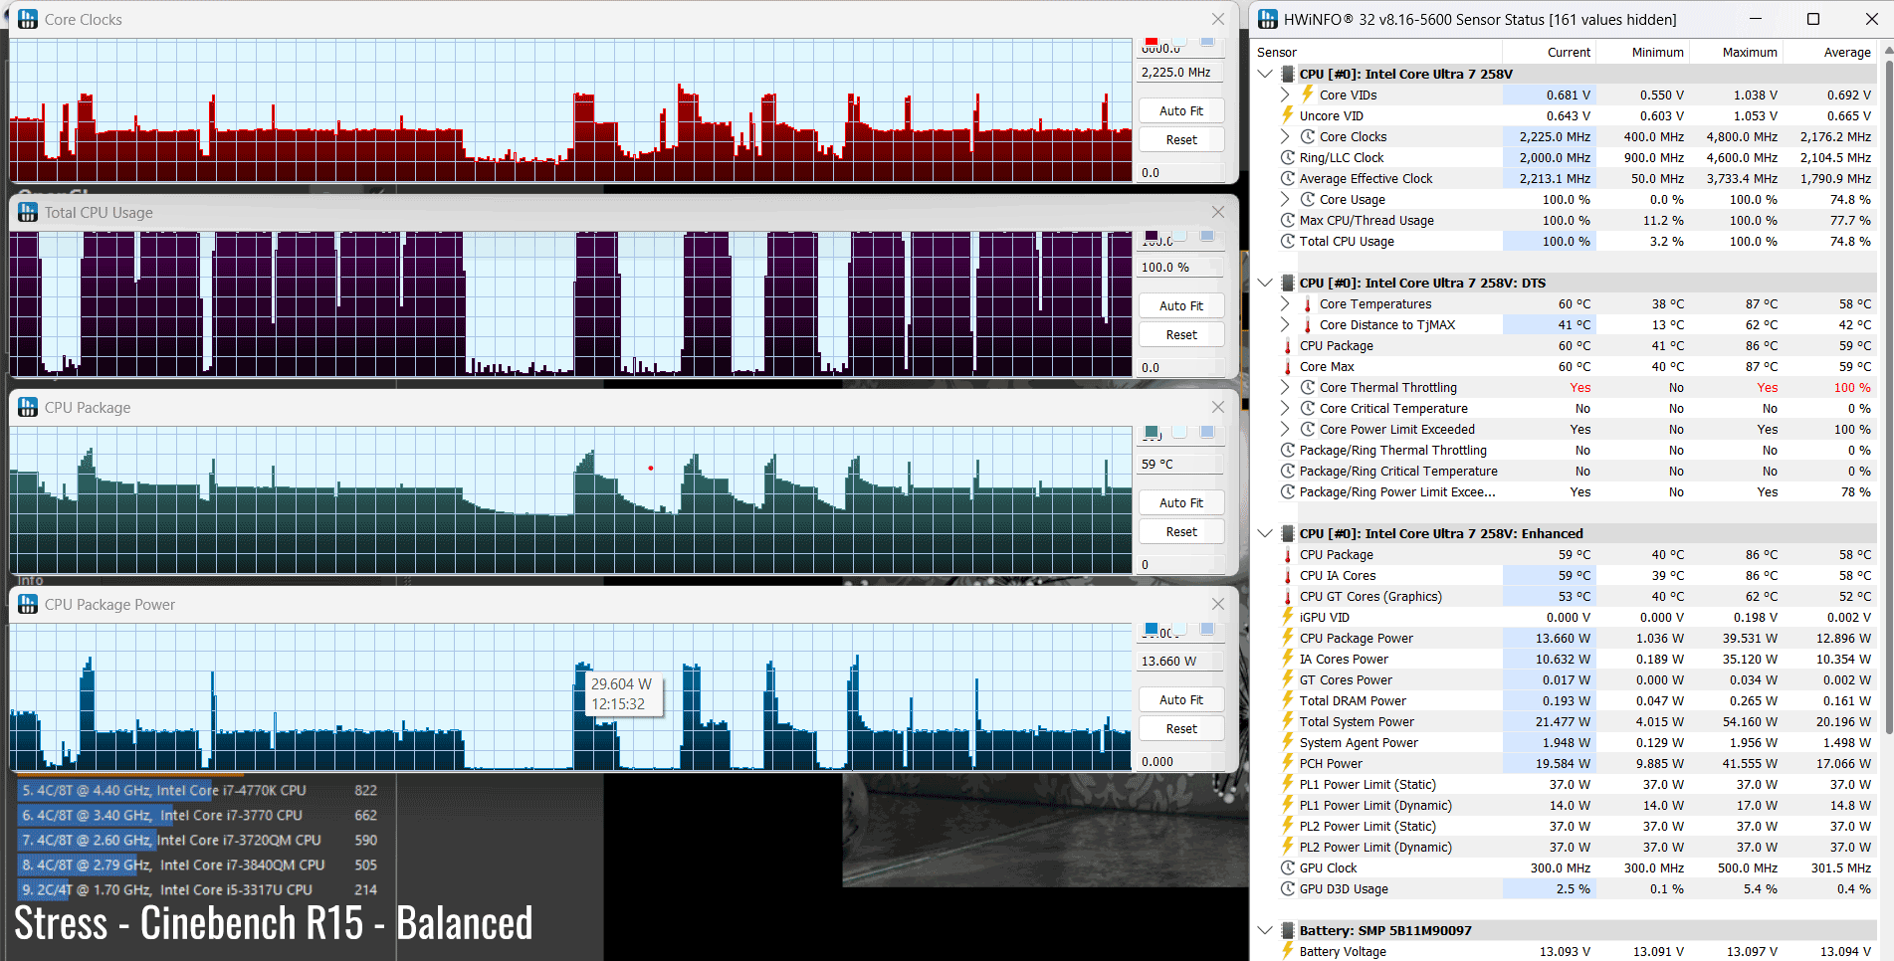Click the thermometer icon beside Core Max
The height and width of the screenshot is (961, 1894).
click(x=1288, y=366)
